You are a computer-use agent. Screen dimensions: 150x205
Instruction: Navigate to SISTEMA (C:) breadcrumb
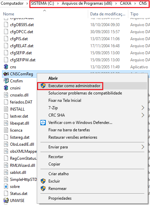click(x=42, y=3)
